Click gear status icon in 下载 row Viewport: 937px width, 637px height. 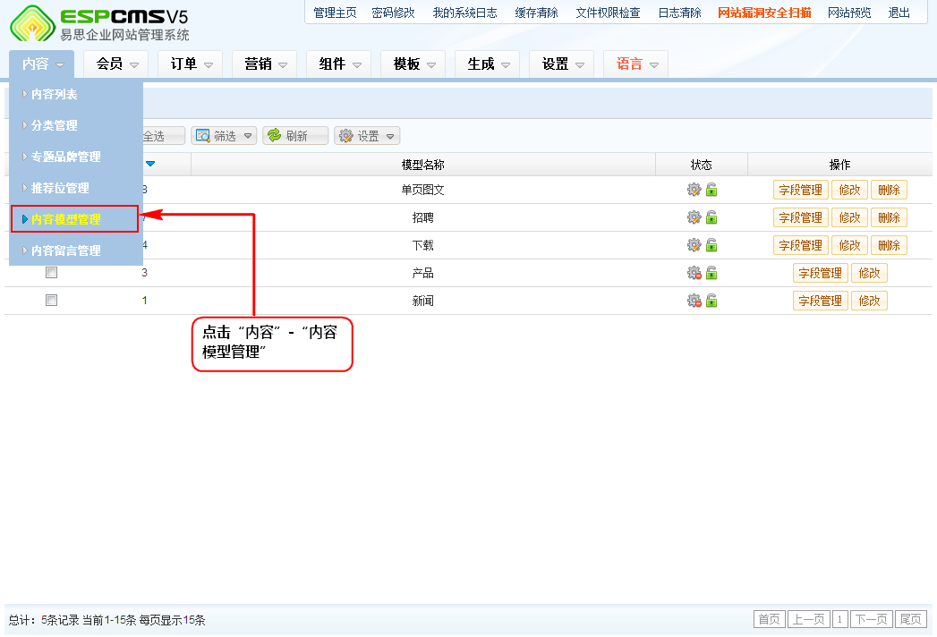click(x=694, y=245)
